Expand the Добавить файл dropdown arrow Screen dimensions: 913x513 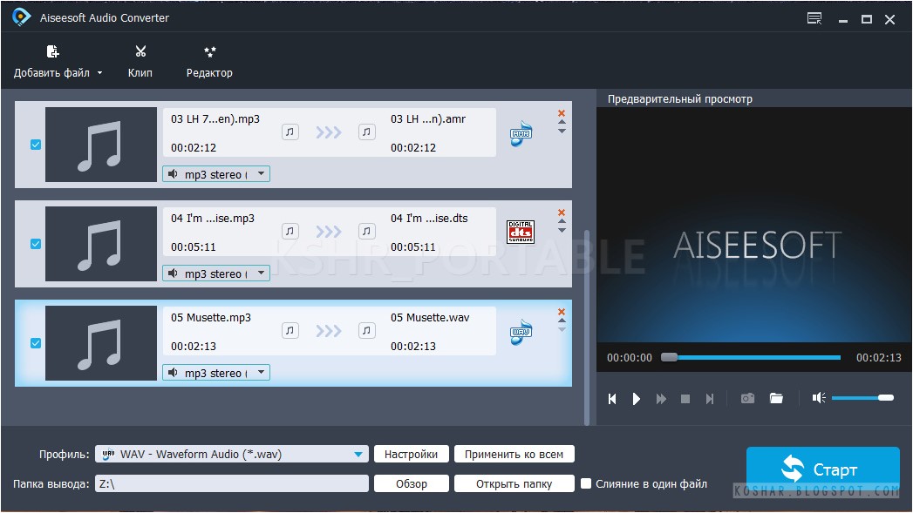coord(99,72)
